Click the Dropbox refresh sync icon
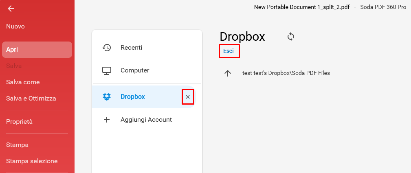The width and height of the screenshot is (411, 173). click(x=291, y=37)
